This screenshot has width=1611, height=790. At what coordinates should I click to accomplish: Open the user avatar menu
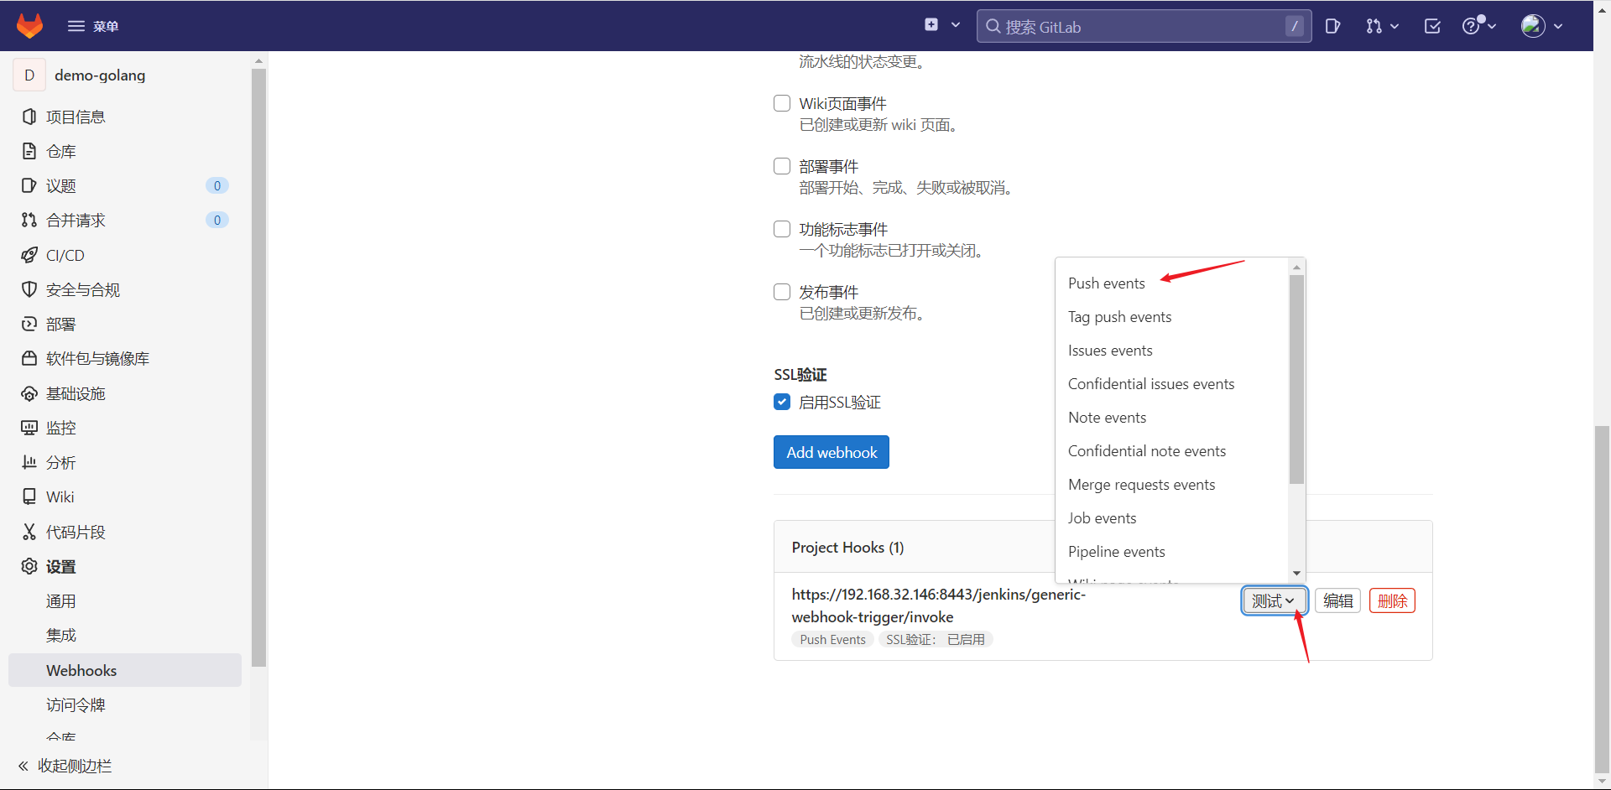[x=1541, y=26]
